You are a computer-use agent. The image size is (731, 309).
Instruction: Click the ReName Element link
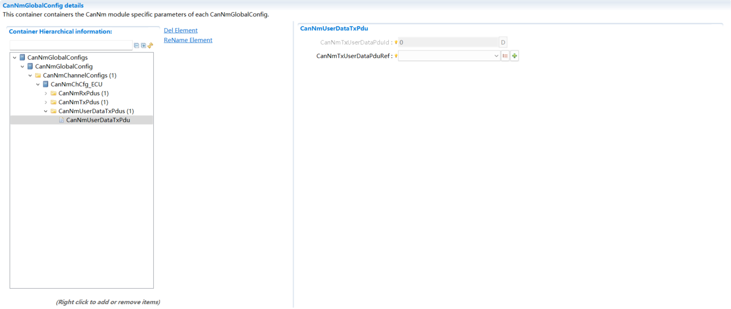(x=188, y=40)
